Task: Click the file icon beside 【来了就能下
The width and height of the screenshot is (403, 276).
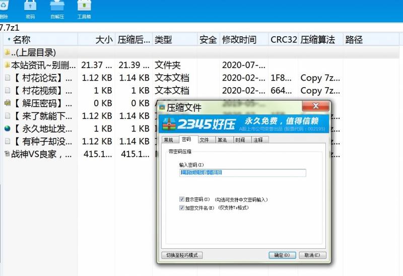Action: point(8,116)
